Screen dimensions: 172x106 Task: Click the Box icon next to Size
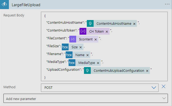[x=65, y=47]
